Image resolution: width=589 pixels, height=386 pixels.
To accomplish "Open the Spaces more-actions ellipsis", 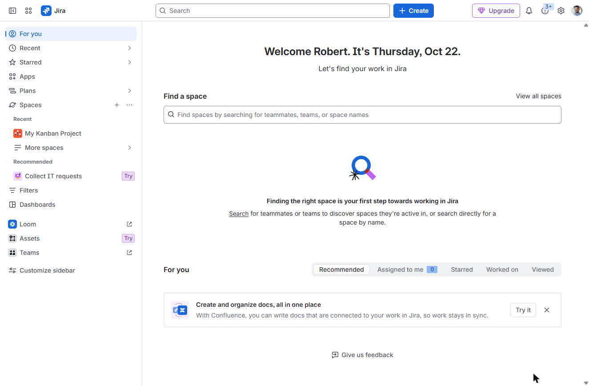I will [129, 105].
